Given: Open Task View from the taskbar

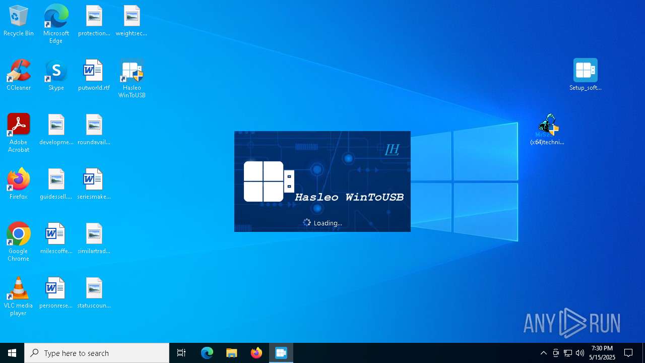Looking at the screenshot, I should pos(181,353).
